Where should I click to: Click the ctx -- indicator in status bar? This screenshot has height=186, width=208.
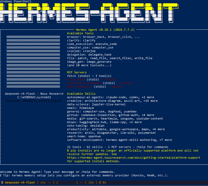point(45,182)
